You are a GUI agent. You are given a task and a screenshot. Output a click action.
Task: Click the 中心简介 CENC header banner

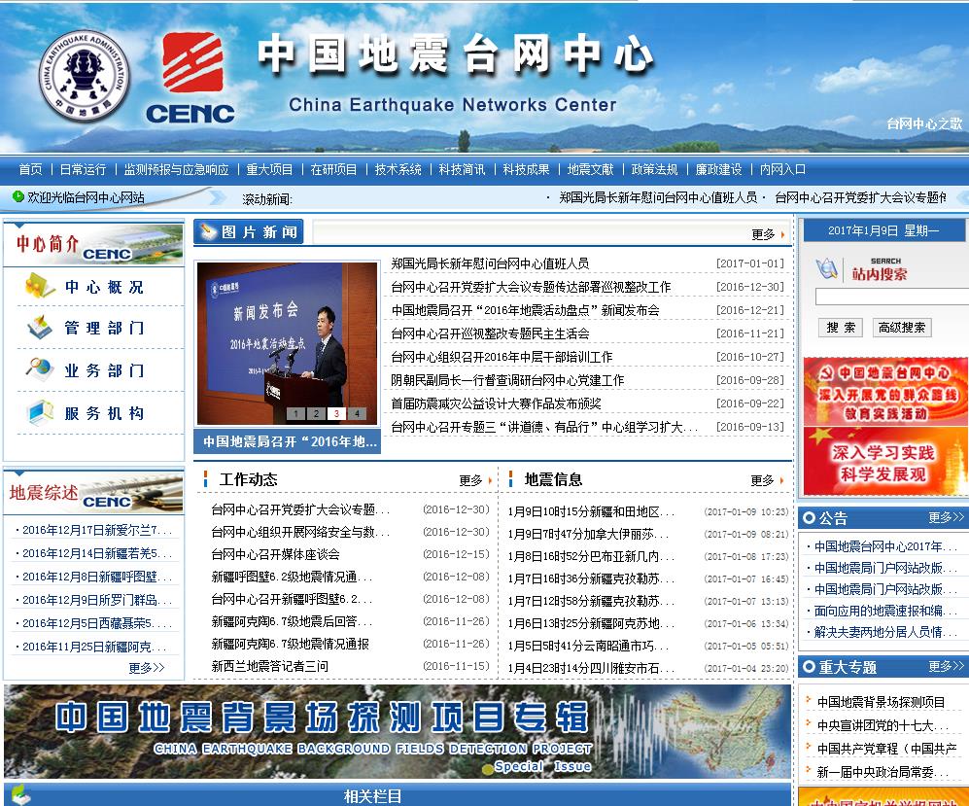93,244
